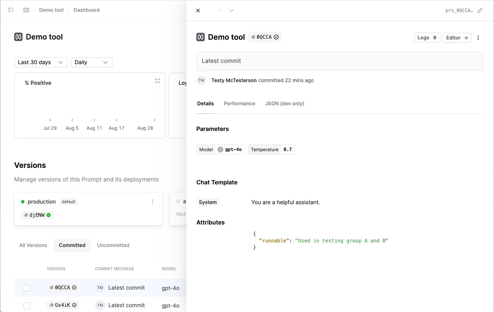Screen dimensions: 494x312
Task: Click the #0QCCA version badge in panel header
Action: click(x=265, y=37)
